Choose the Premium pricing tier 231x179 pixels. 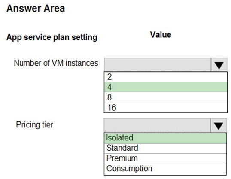[165, 159]
